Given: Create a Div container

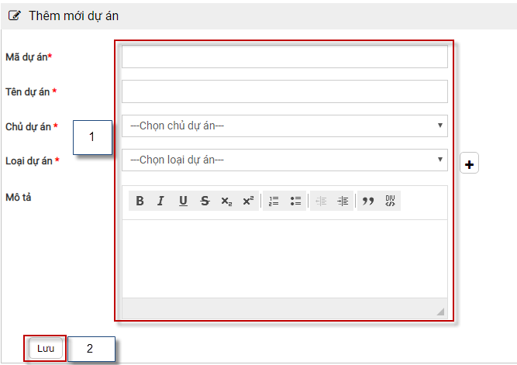Looking at the screenshot, I should [x=390, y=201].
